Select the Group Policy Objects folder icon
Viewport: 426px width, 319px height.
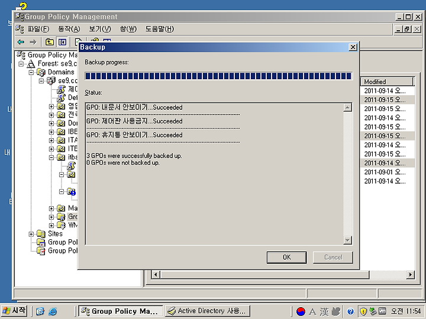coord(61,217)
